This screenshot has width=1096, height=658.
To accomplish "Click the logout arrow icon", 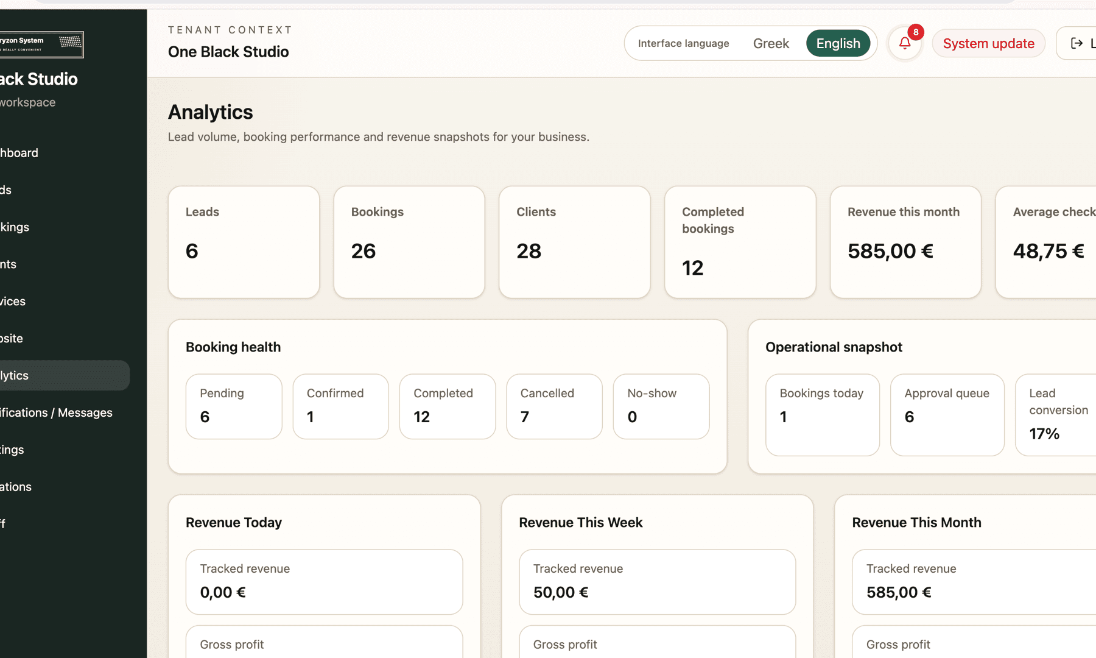I will [1077, 43].
